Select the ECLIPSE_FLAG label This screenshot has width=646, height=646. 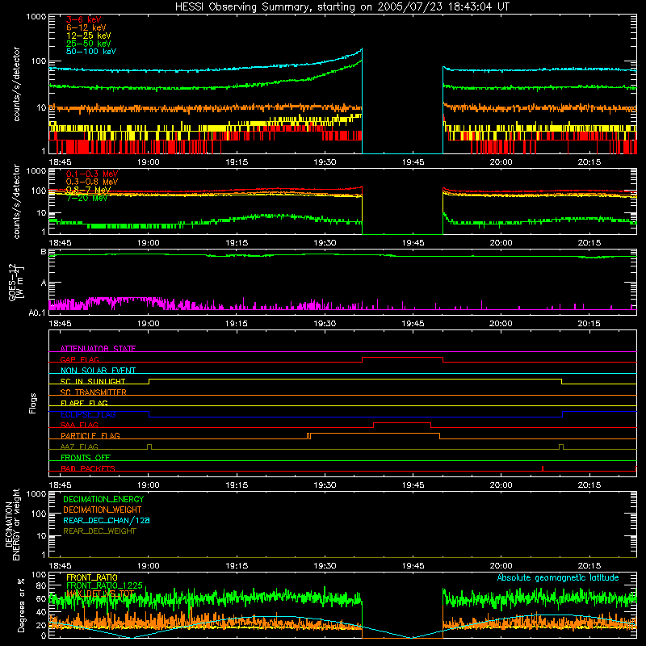[88, 414]
